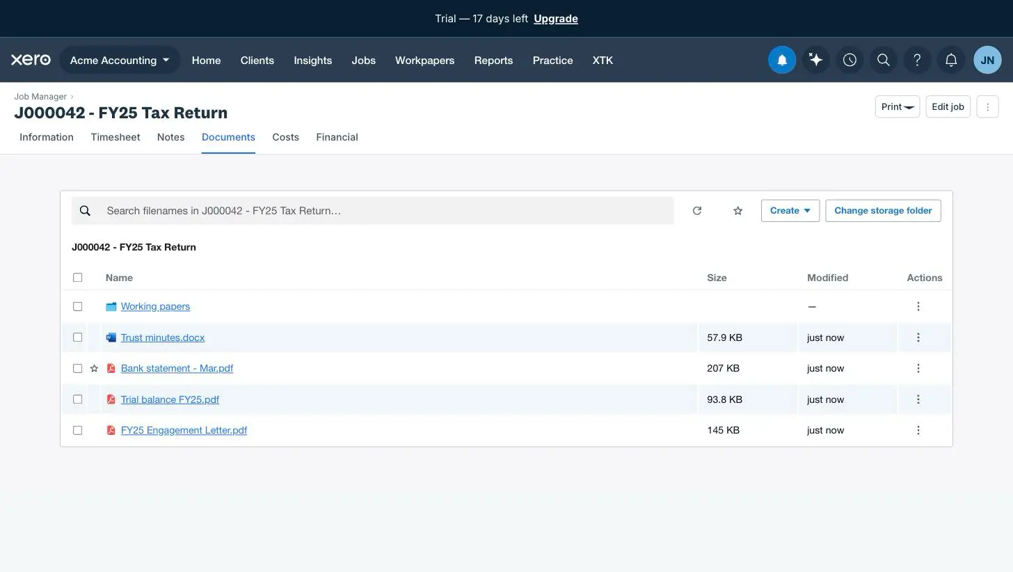Viewport: 1013px width, 572px height.
Task: Open actions menu for Working papers
Action: 918,306
